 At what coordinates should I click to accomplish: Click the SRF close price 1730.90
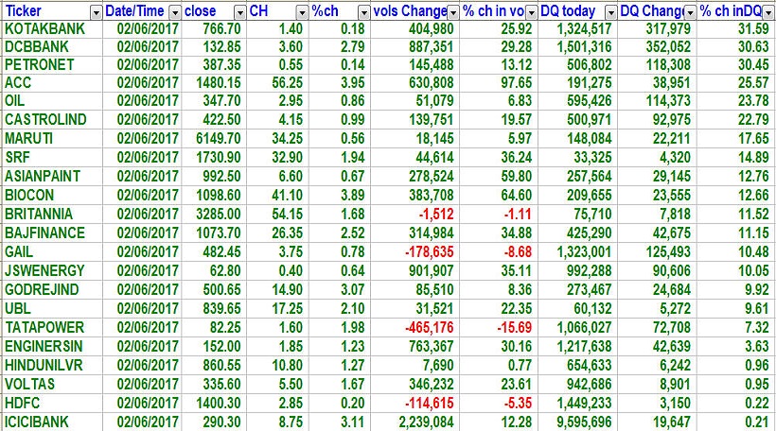tap(219, 158)
